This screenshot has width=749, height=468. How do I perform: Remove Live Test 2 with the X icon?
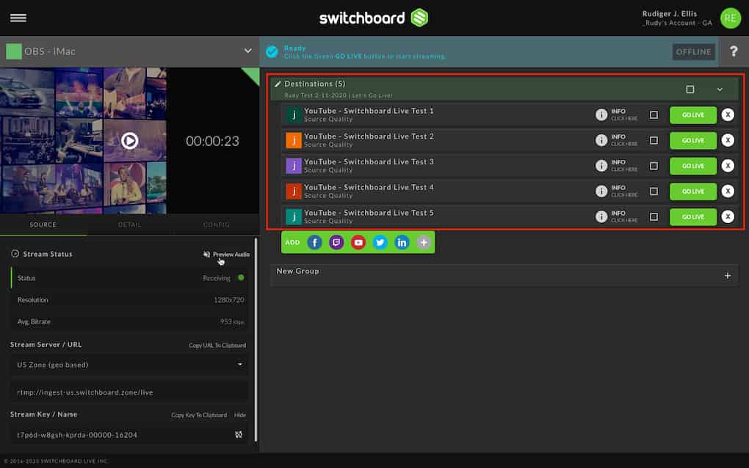(728, 140)
